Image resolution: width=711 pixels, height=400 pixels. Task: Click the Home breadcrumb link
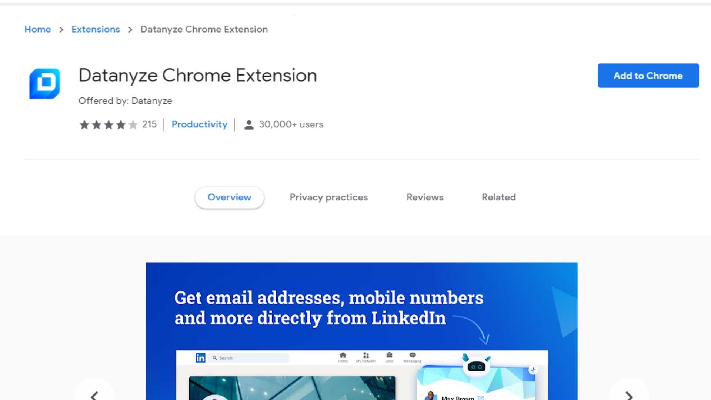tap(38, 29)
